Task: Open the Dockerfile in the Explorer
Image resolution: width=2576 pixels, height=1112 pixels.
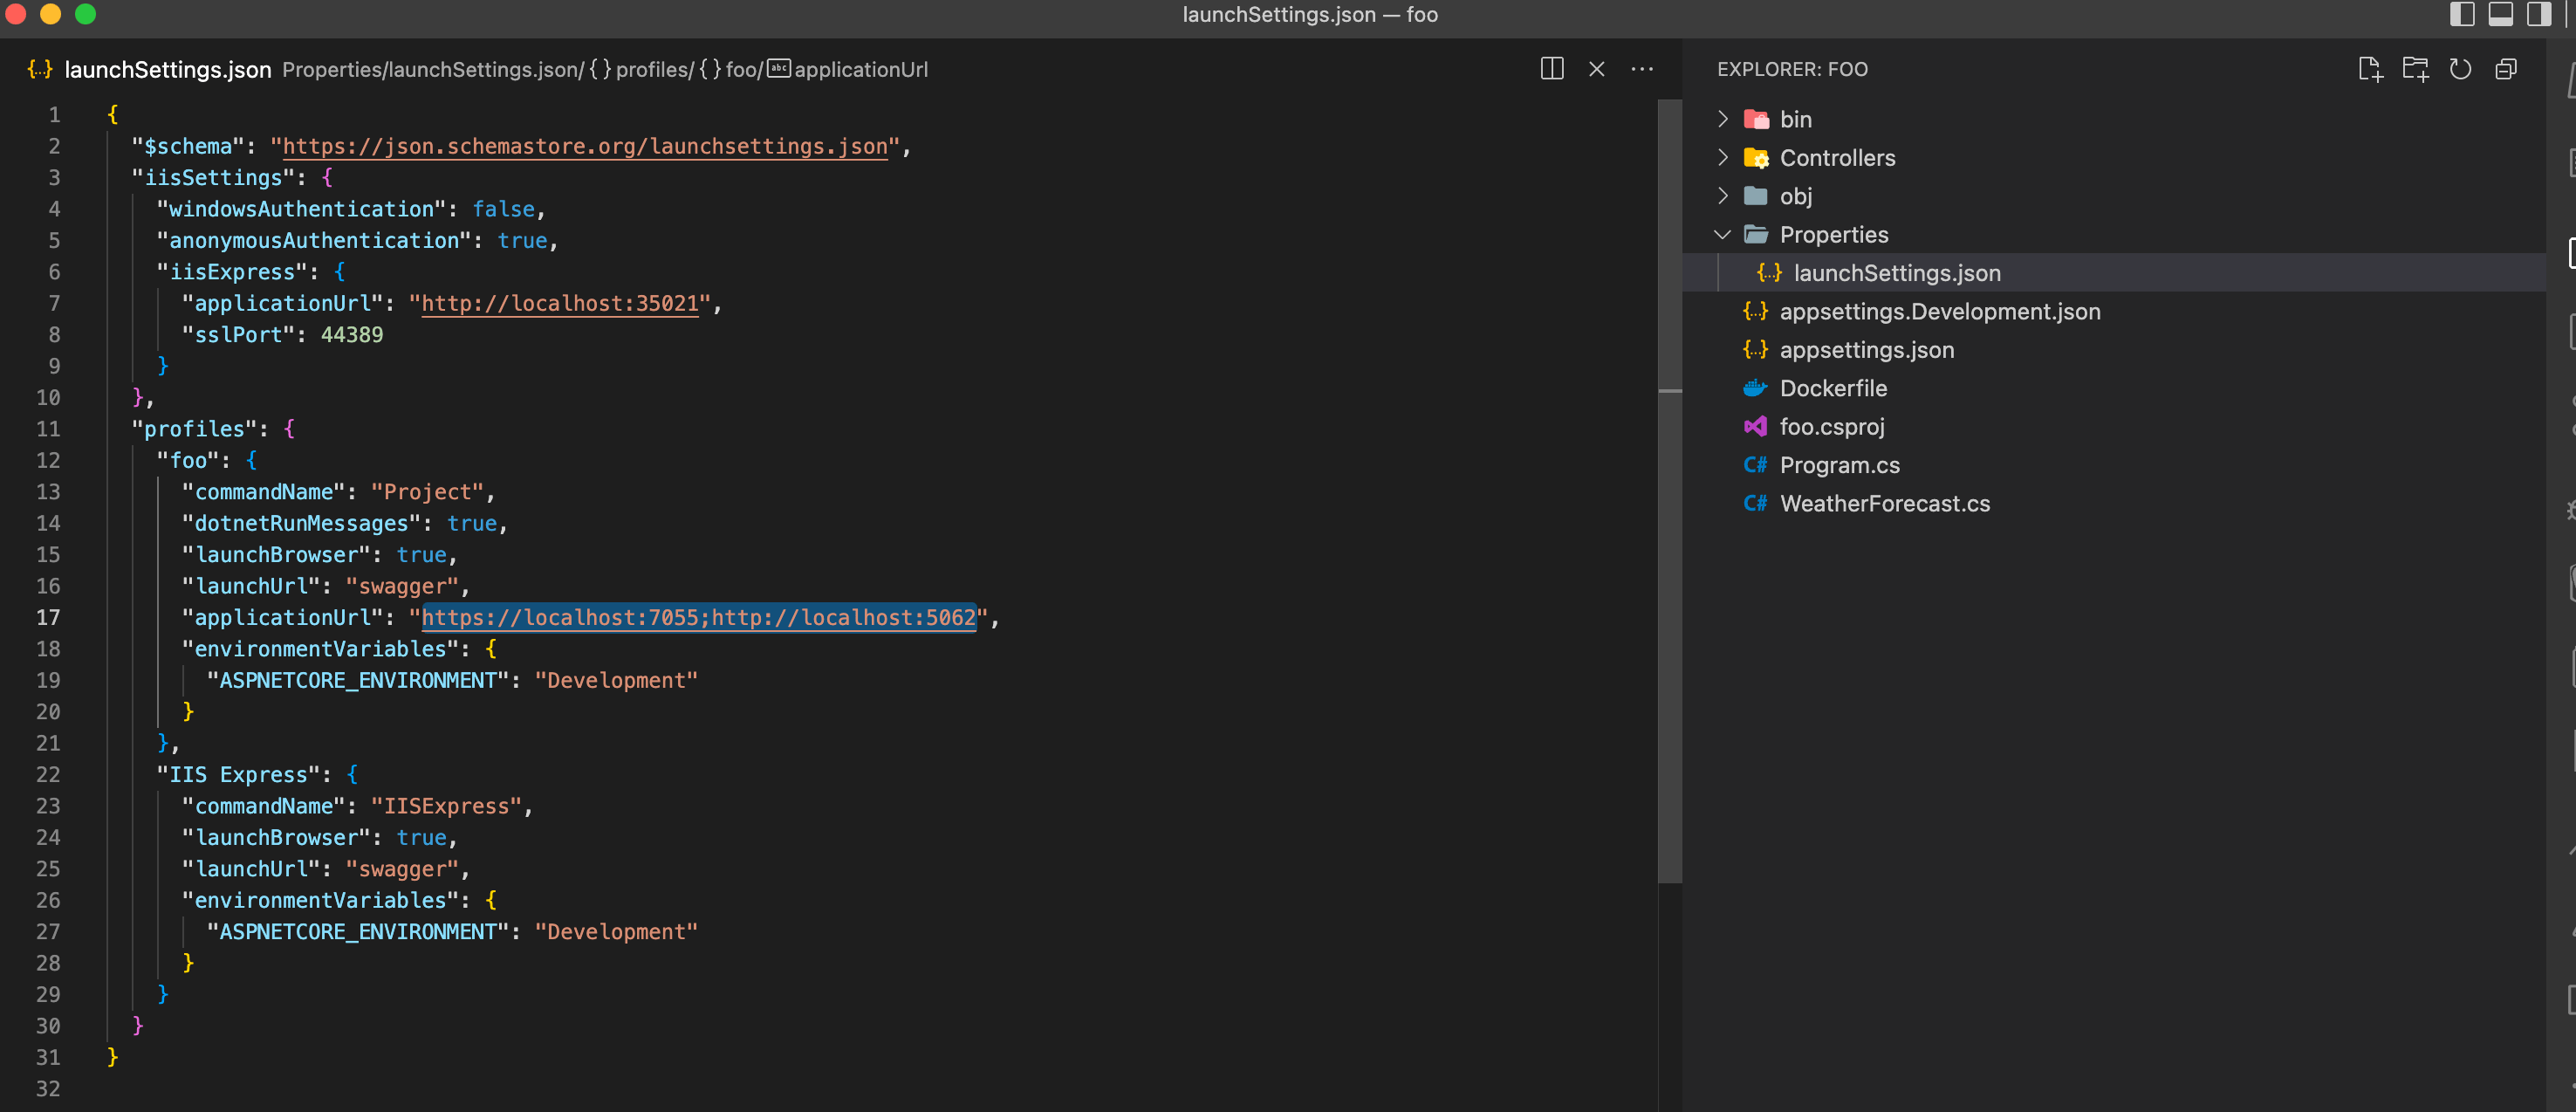Action: 1832,388
